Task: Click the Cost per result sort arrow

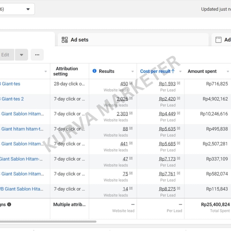Action: pos(173,71)
